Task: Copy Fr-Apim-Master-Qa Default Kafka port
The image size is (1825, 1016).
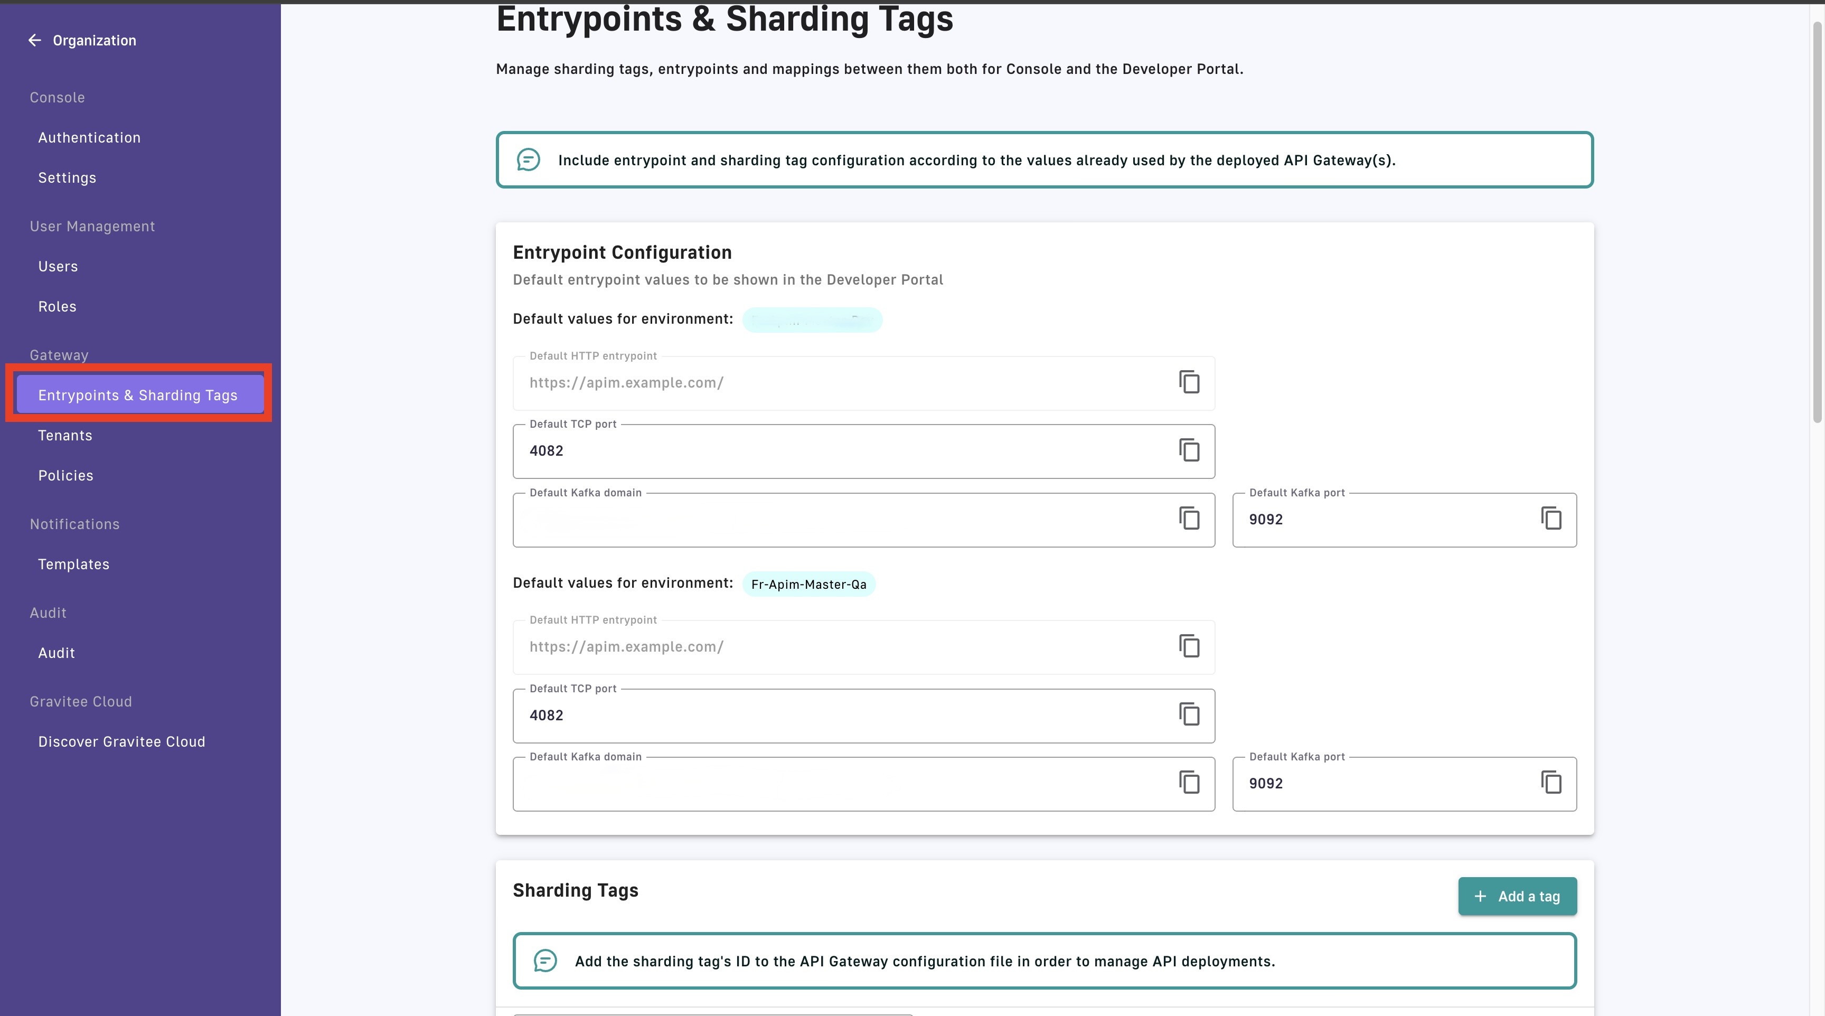Action: click(1551, 783)
